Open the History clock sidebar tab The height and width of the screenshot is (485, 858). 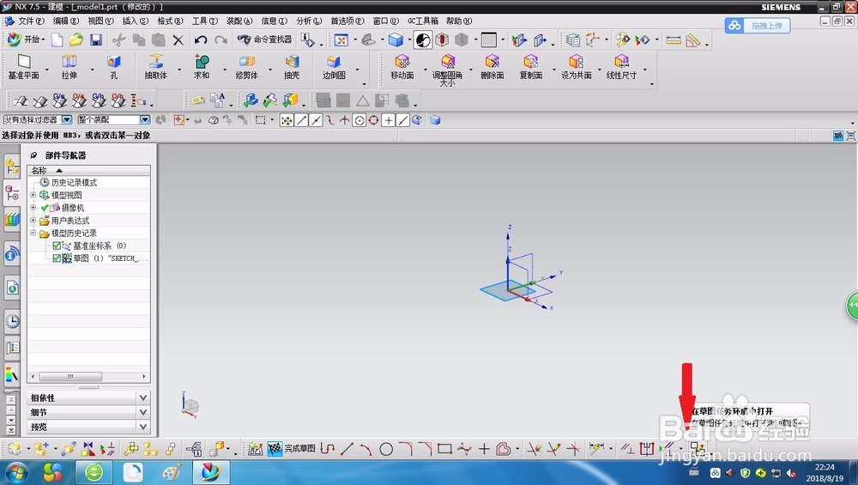click(x=12, y=321)
